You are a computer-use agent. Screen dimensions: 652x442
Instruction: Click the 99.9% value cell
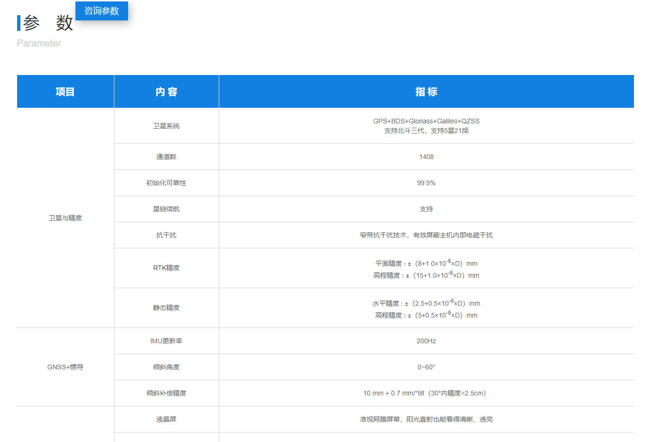pos(426,183)
